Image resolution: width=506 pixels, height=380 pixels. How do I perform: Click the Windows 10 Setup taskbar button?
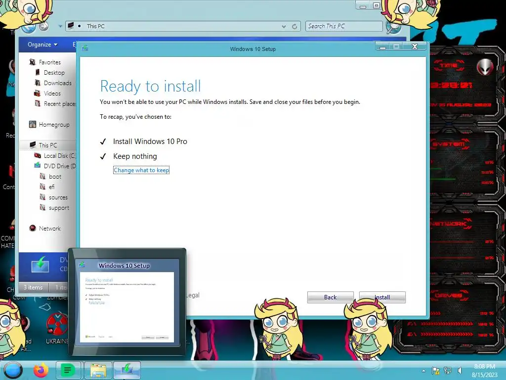(x=127, y=370)
